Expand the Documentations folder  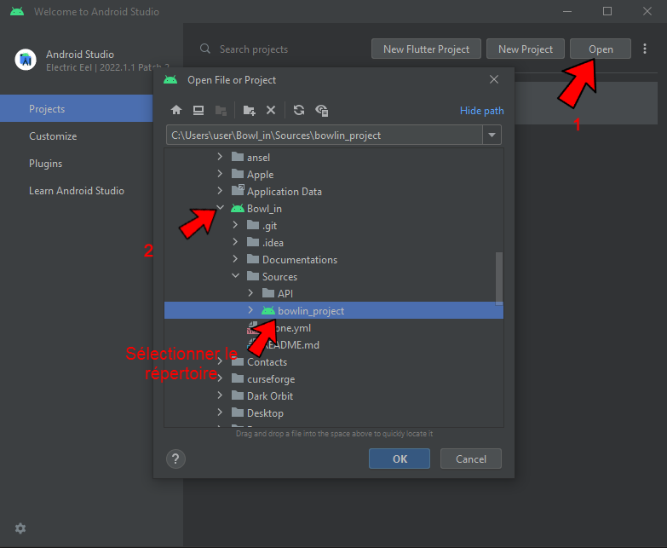235,259
